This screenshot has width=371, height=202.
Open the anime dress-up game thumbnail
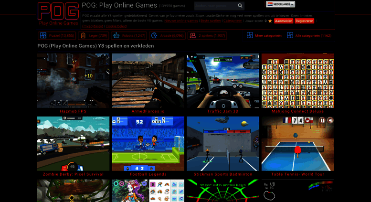point(148,191)
